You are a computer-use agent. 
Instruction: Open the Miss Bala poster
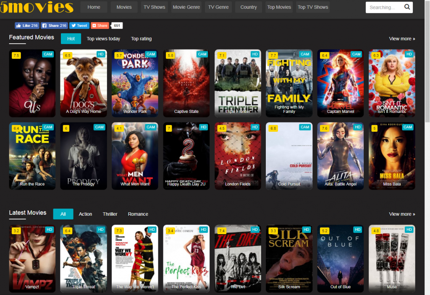coord(392,156)
